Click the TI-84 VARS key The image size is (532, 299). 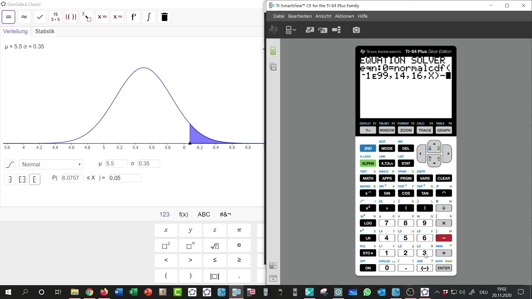click(425, 178)
